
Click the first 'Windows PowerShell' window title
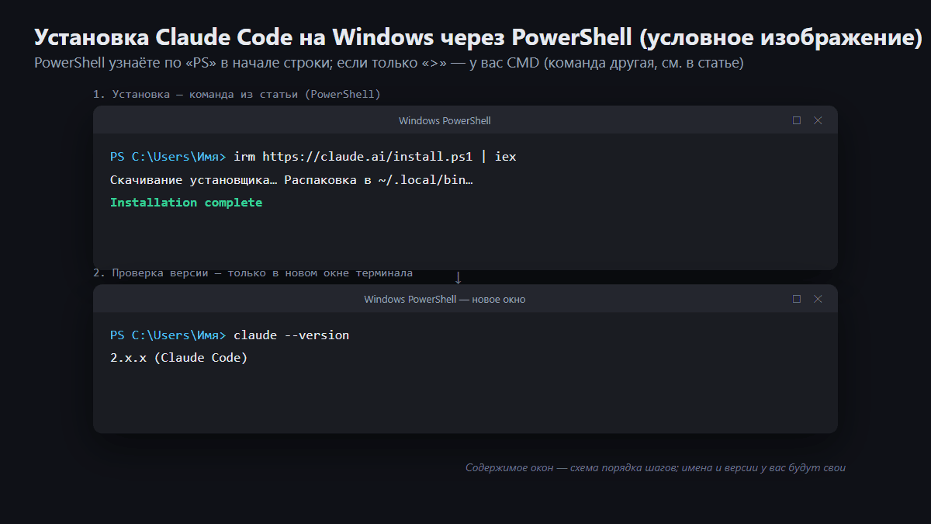click(x=445, y=120)
